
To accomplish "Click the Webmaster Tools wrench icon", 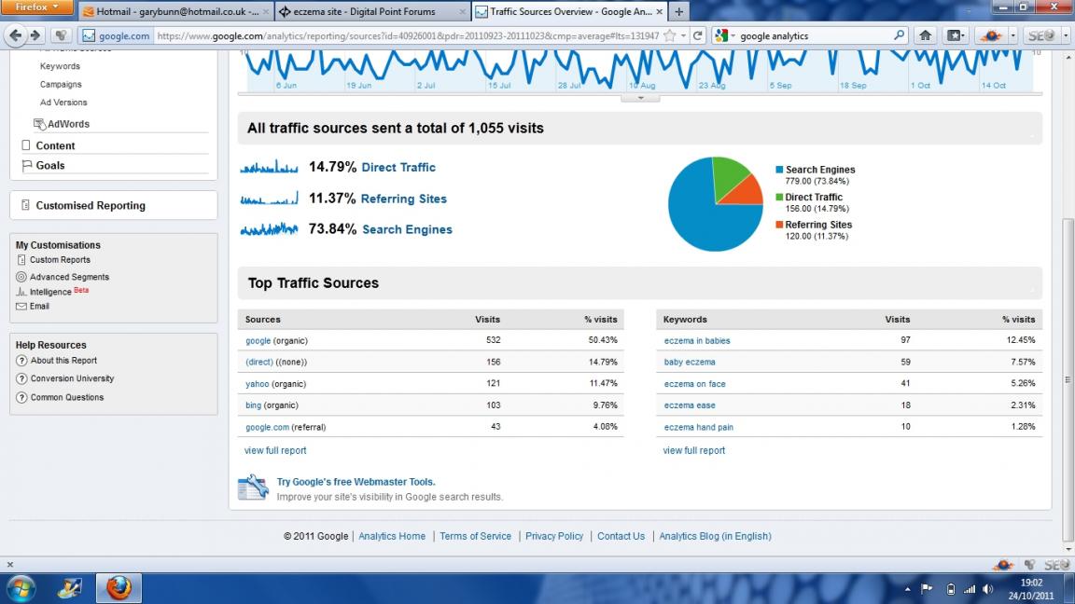I will point(253,487).
